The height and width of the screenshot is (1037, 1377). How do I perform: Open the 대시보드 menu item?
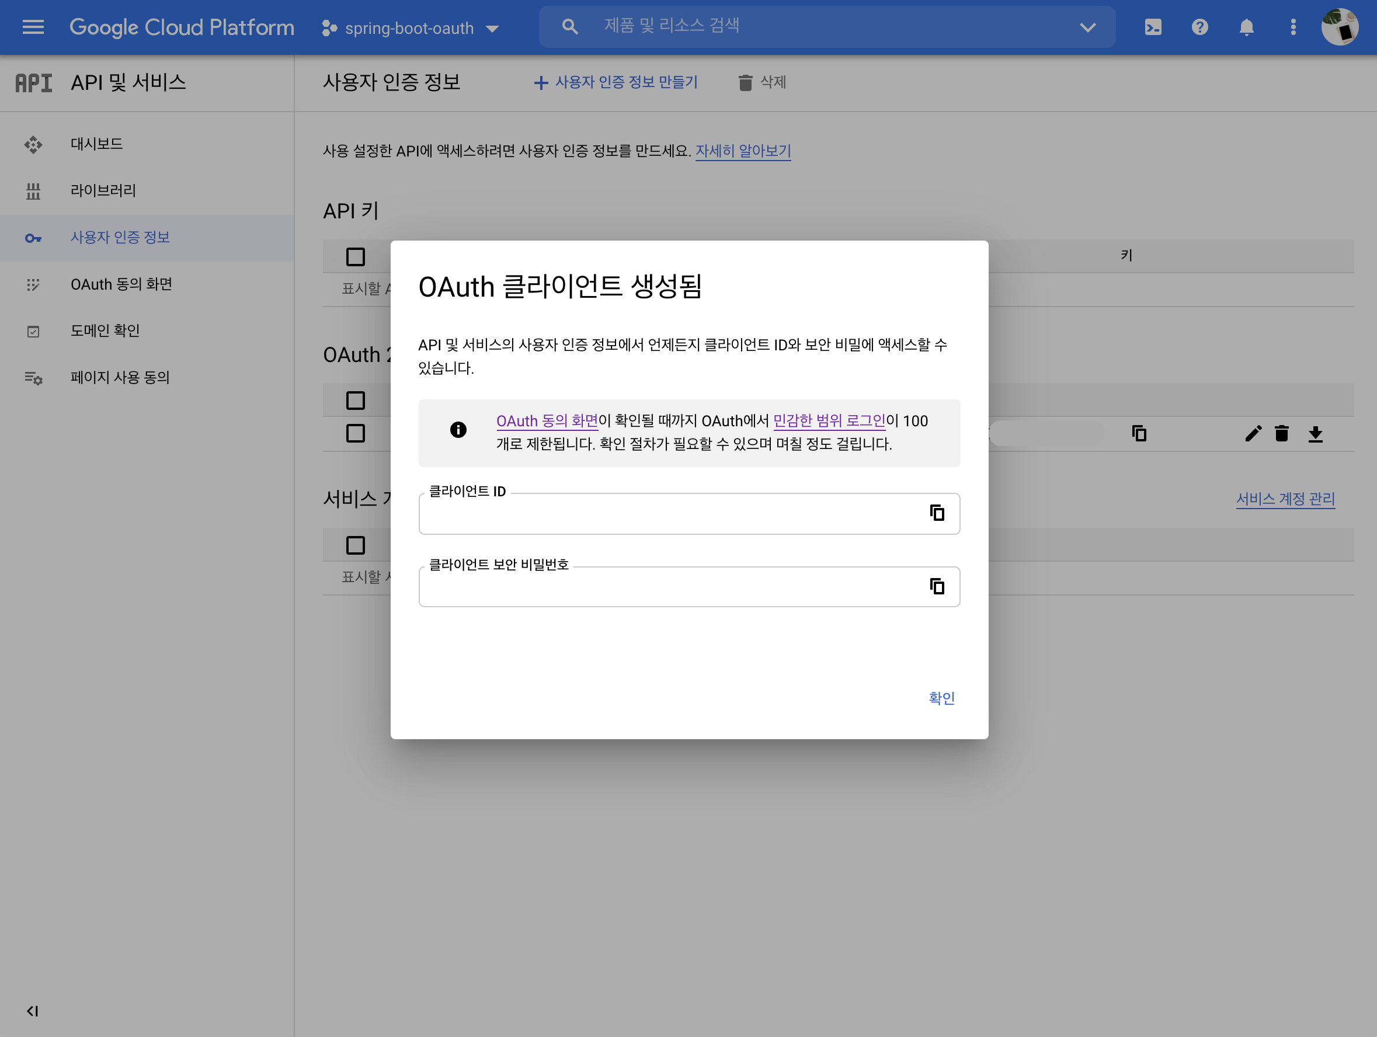(x=96, y=144)
